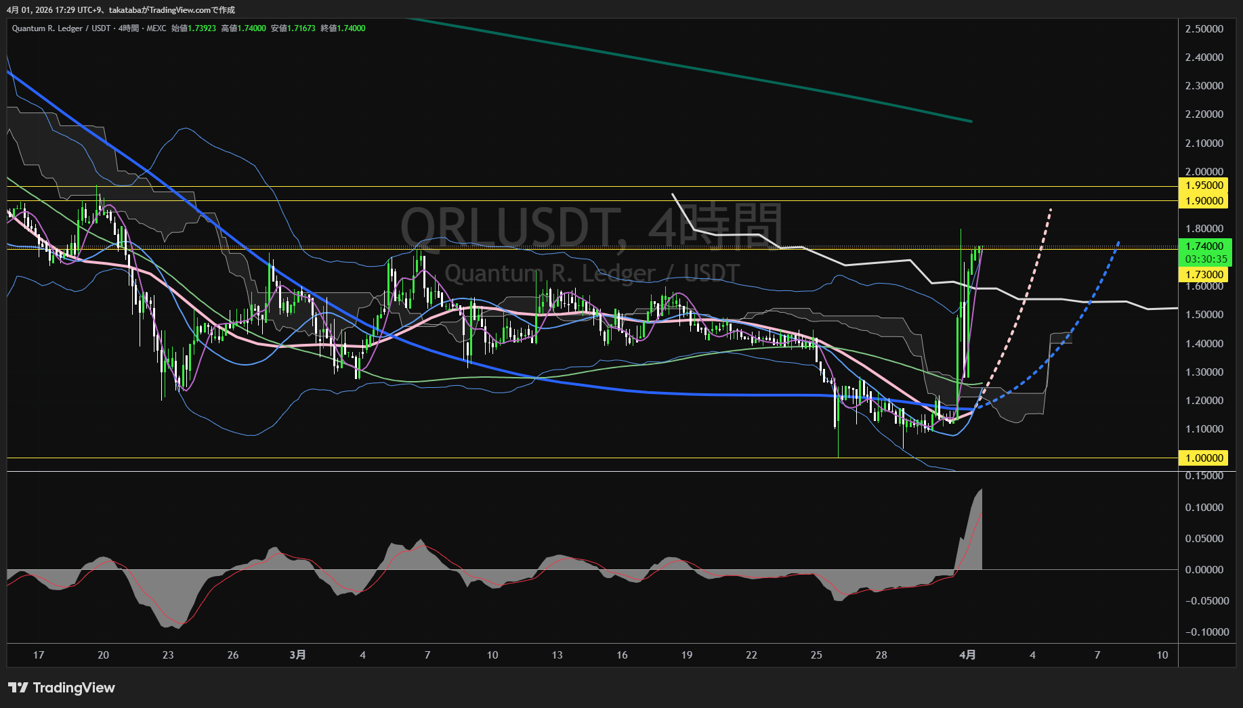Click the 始値1.73923 open value

[x=194, y=28]
